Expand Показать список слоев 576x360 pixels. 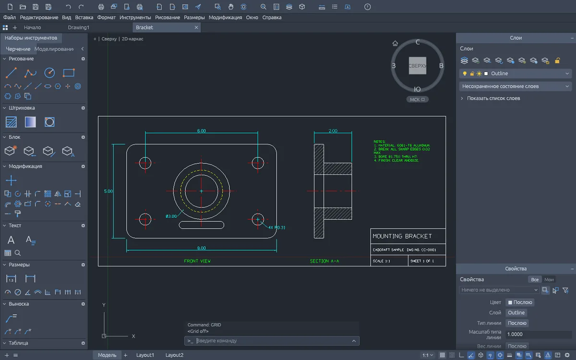[490, 98]
